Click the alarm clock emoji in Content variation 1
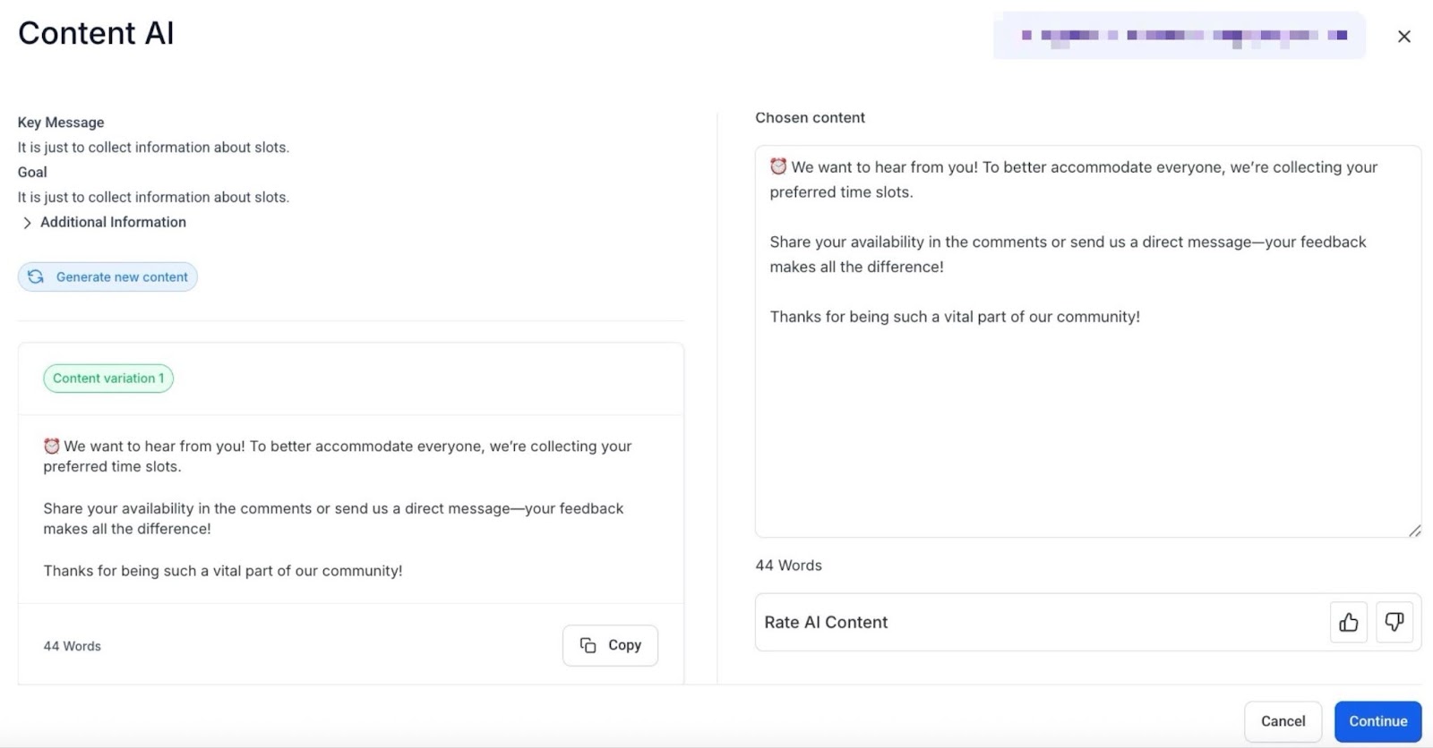Screen dimensions: 1433x748 coord(52,446)
